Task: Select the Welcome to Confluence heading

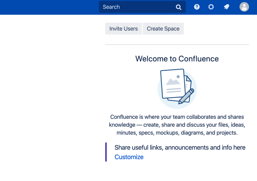Action: [x=177, y=59]
